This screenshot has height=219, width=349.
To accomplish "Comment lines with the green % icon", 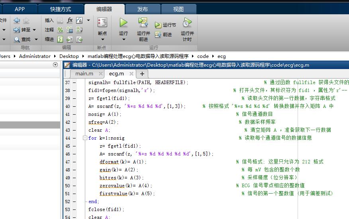I will click(x=60, y=30).
